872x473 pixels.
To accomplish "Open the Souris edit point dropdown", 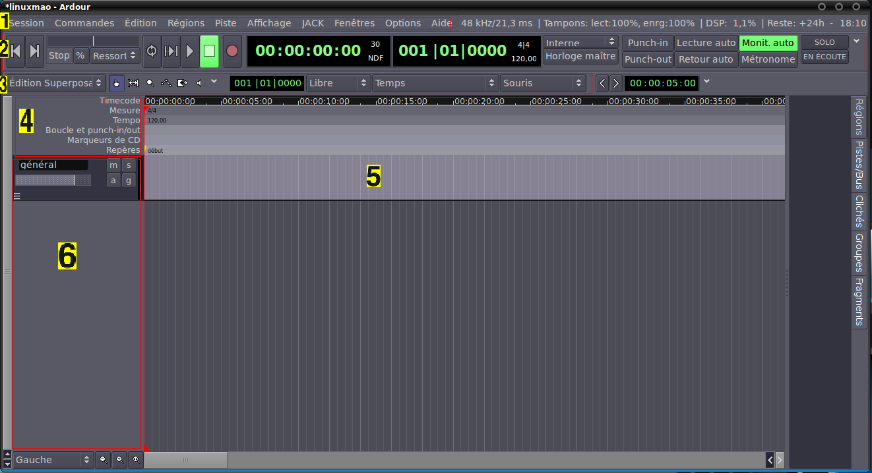I will [543, 83].
